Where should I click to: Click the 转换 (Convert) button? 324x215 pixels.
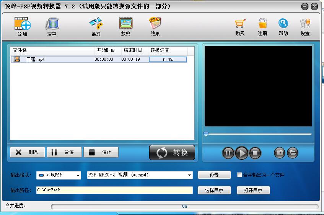click(x=172, y=152)
